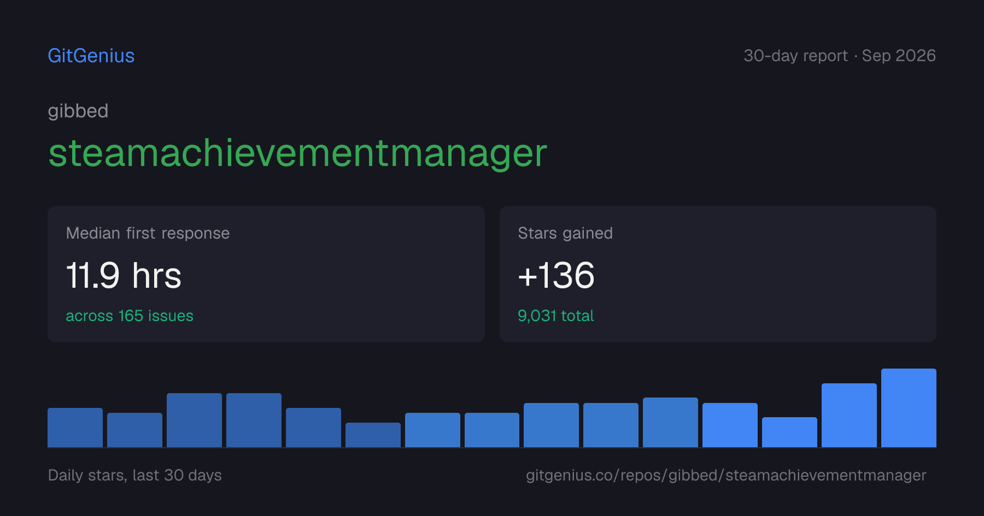Click the first bar of daily stars
This screenshot has width=984, height=516.
click(75, 428)
